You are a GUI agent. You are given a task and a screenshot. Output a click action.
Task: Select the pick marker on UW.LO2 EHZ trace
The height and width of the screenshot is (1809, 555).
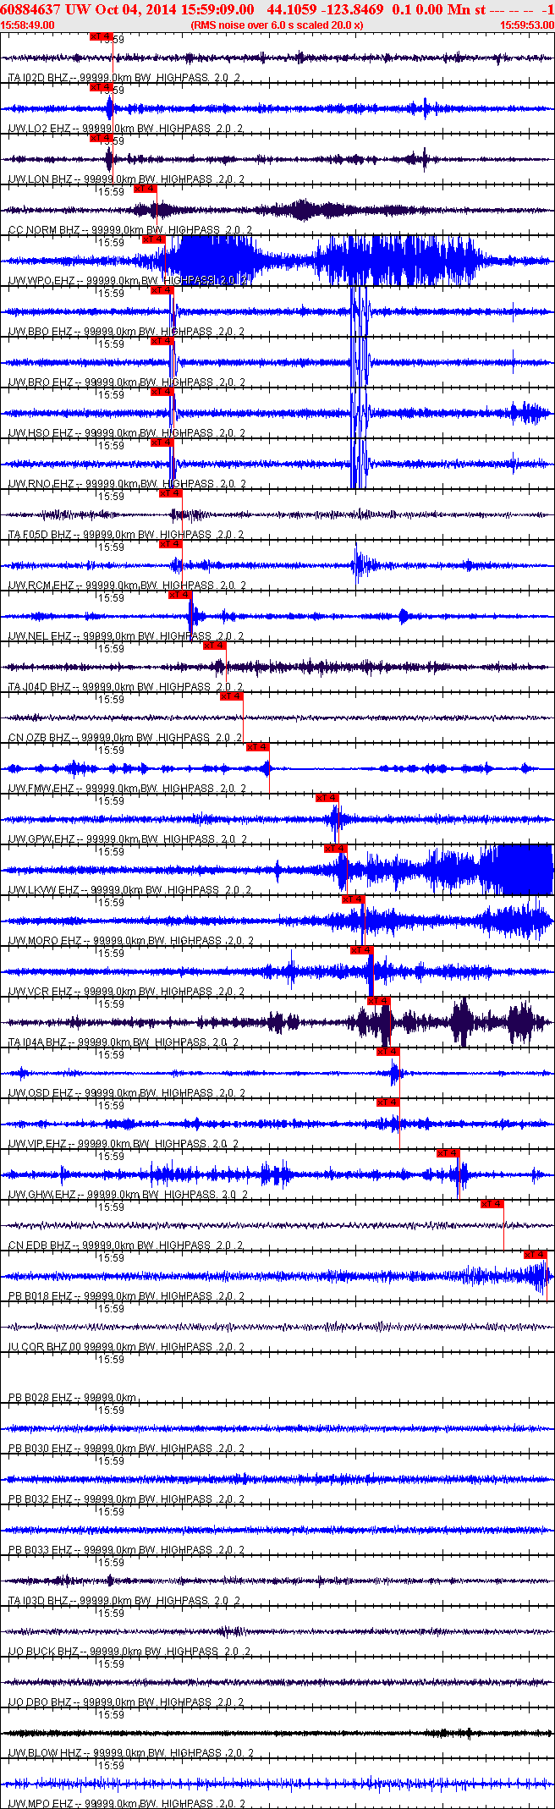101,87
